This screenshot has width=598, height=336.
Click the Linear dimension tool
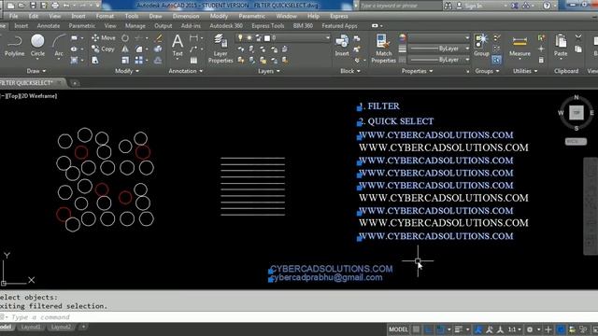pyautogui.click(x=193, y=37)
